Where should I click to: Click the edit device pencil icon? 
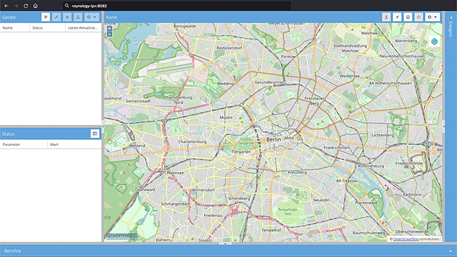[x=57, y=17]
